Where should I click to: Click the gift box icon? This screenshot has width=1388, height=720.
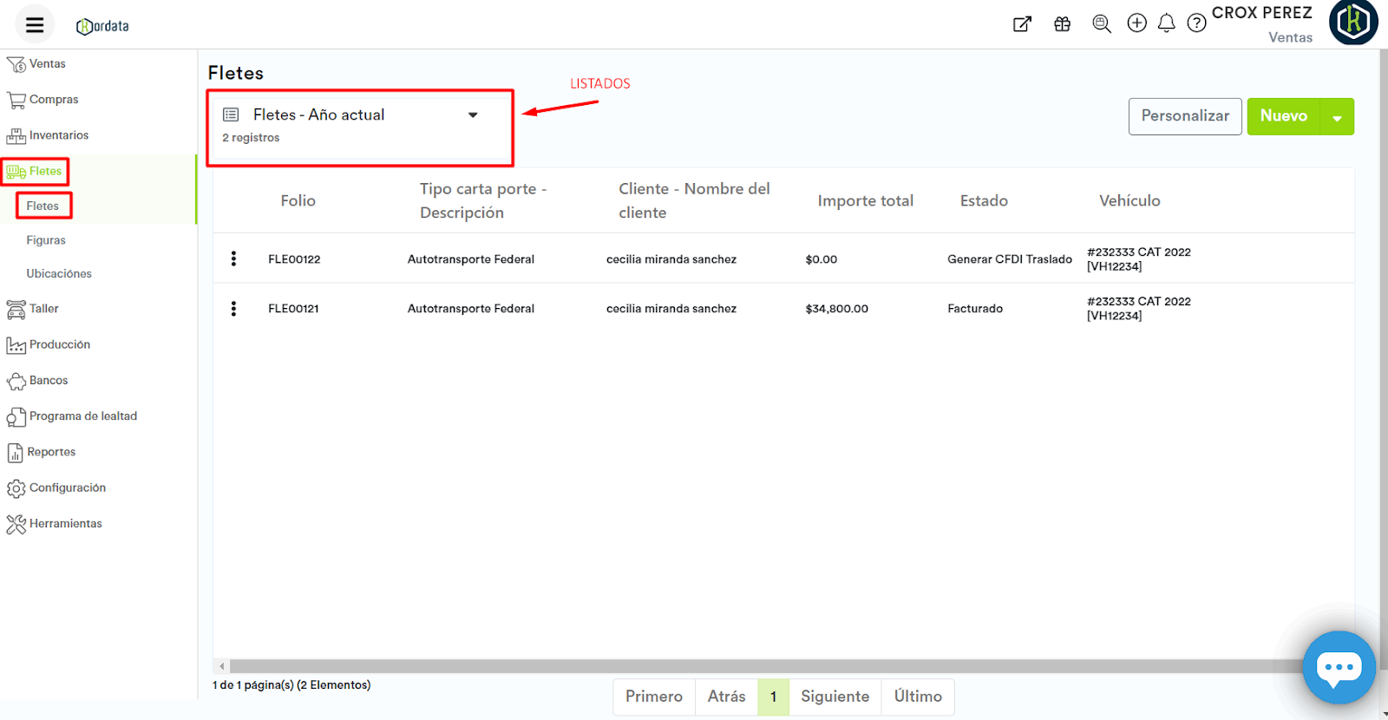1062,24
